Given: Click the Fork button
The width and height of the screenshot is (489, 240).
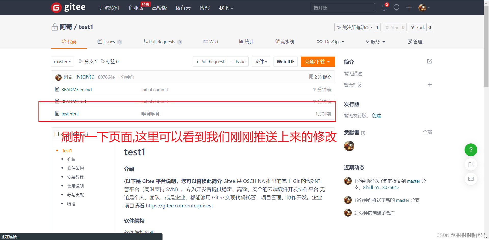Looking at the screenshot, I should pos(418,27).
